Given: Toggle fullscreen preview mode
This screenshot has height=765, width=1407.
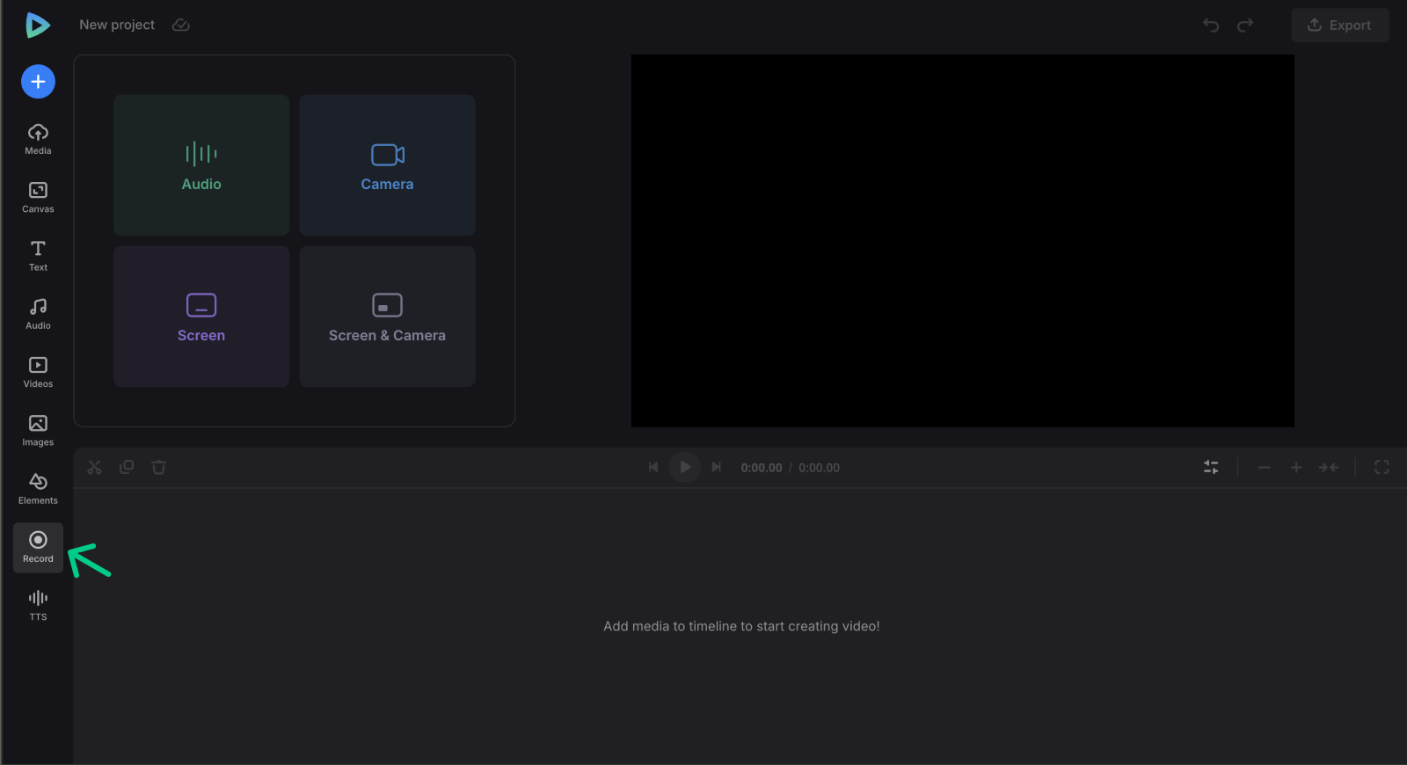Looking at the screenshot, I should [x=1381, y=468].
